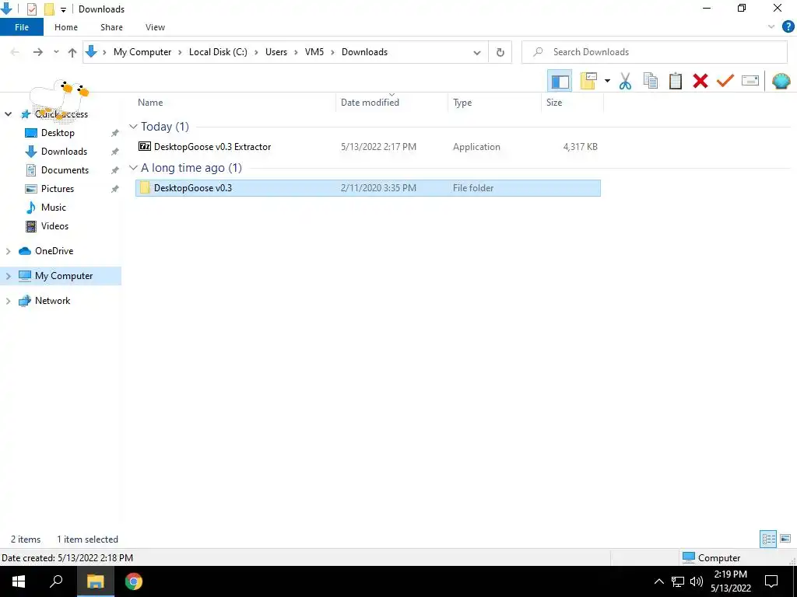This screenshot has width=797, height=597.
Task: Collapse the A long time ago group
Action: click(133, 168)
